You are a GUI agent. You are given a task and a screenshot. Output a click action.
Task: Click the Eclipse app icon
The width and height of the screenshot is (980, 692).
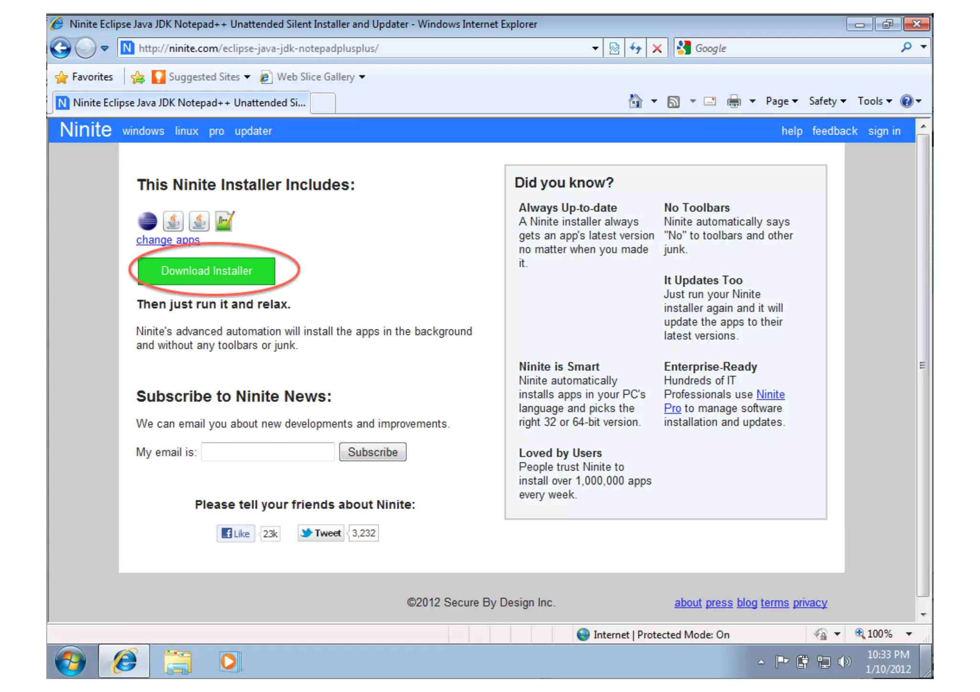tap(147, 221)
